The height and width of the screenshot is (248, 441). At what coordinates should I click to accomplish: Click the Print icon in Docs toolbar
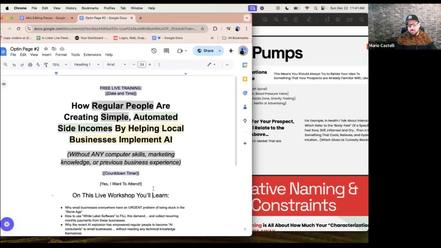coord(30,65)
